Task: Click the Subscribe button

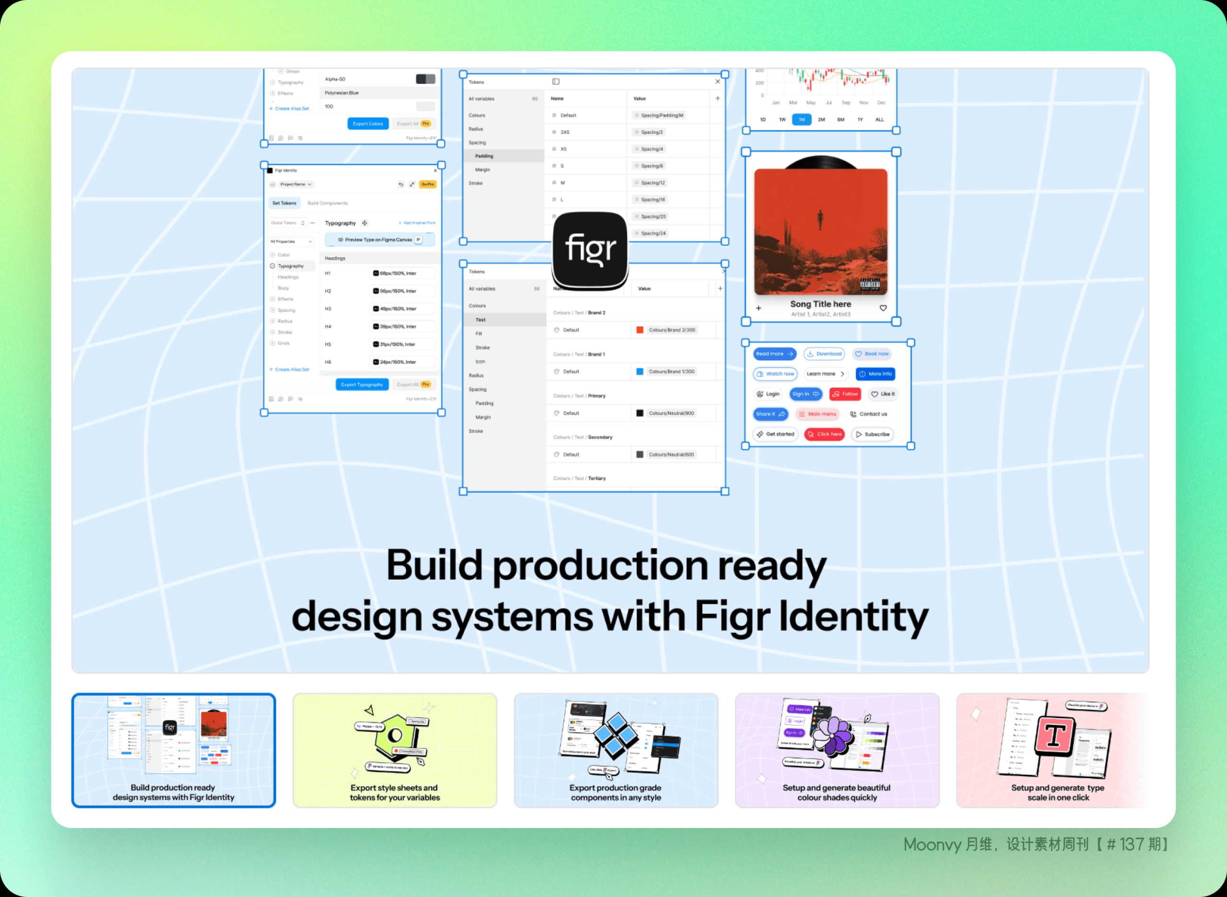Action: (x=872, y=435)
